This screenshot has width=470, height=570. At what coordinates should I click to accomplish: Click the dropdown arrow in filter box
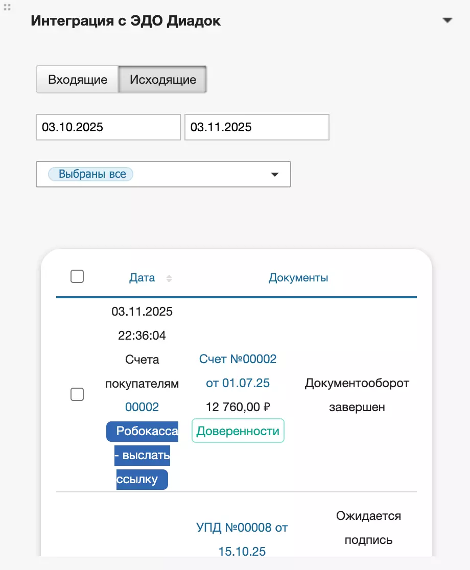(274, 174)
